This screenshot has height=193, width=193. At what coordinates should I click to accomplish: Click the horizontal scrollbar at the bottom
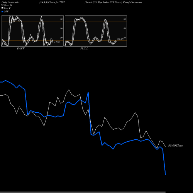coord(83,192)
